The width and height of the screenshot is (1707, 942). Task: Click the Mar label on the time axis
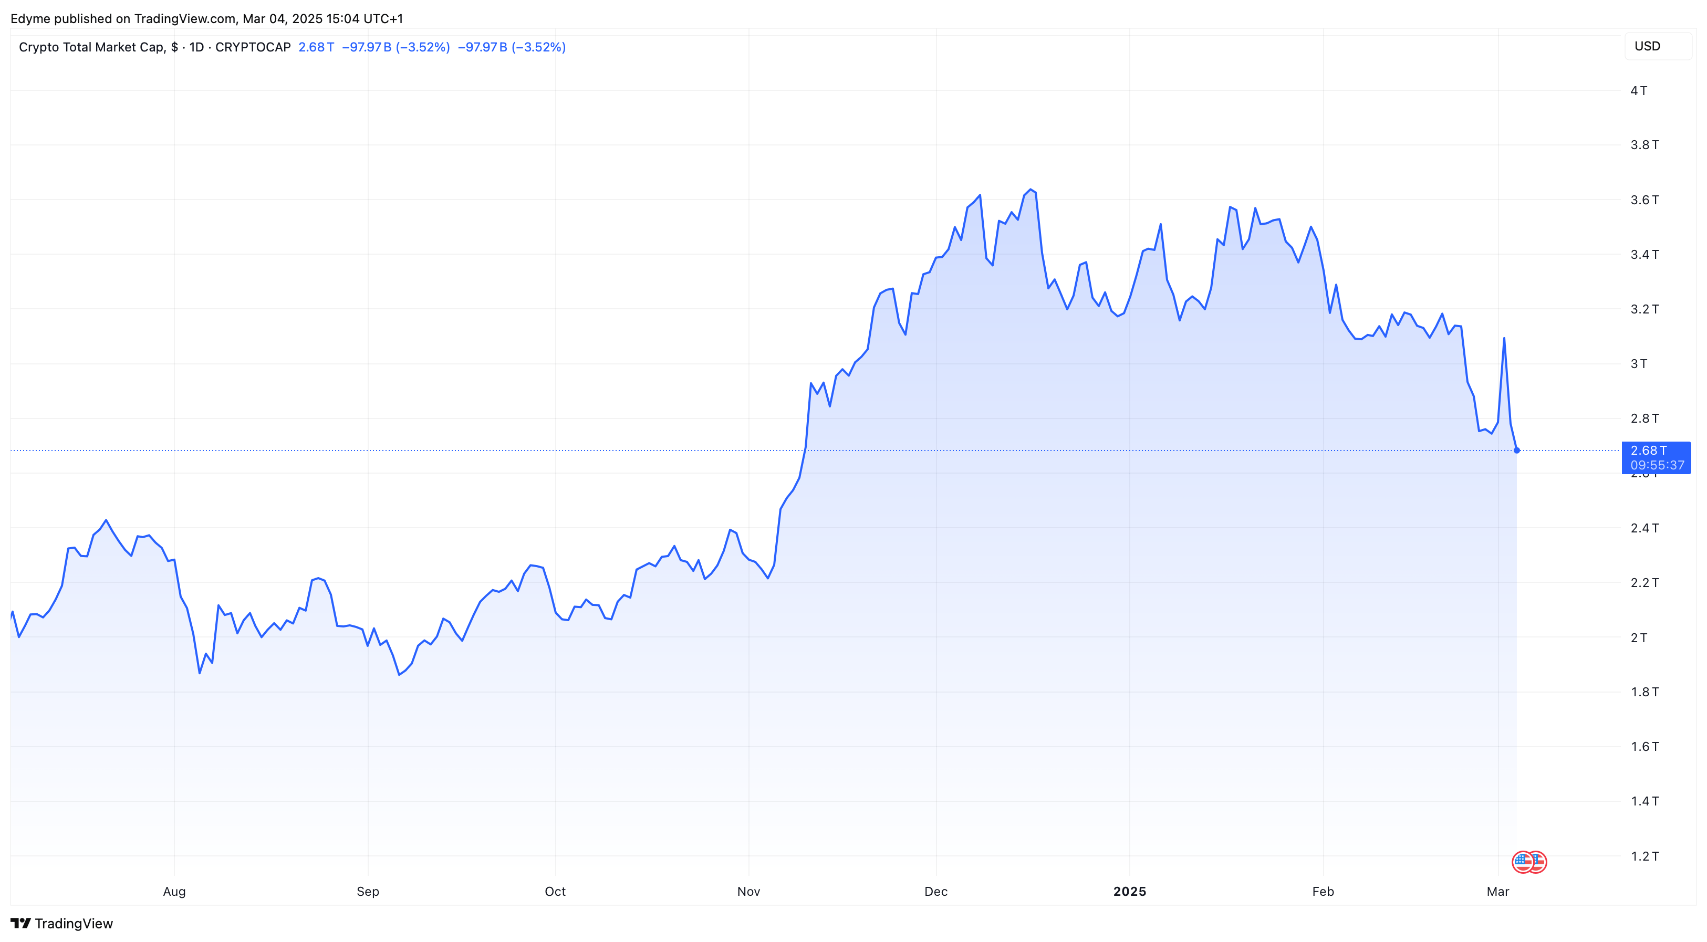point(1498,892)
